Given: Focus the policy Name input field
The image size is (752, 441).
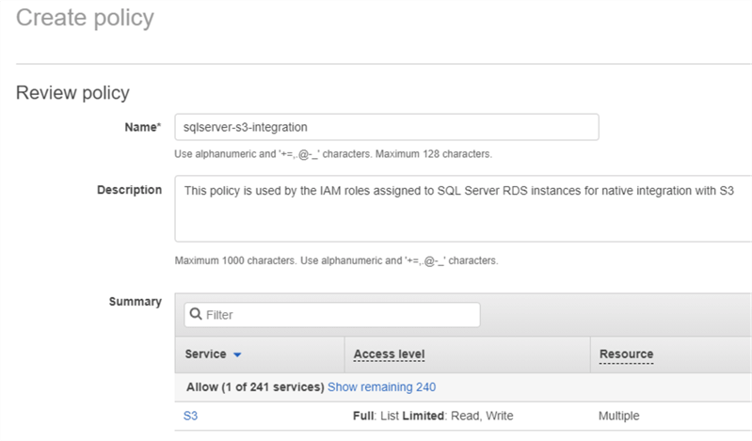Looking at the screenshot, I should click(x=386, y=127).
